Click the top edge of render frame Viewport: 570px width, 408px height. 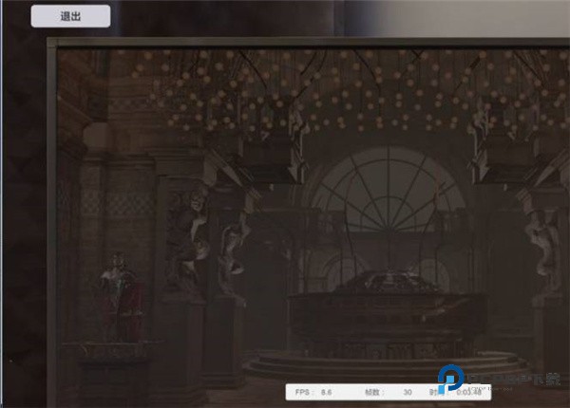tap(304, 43)
